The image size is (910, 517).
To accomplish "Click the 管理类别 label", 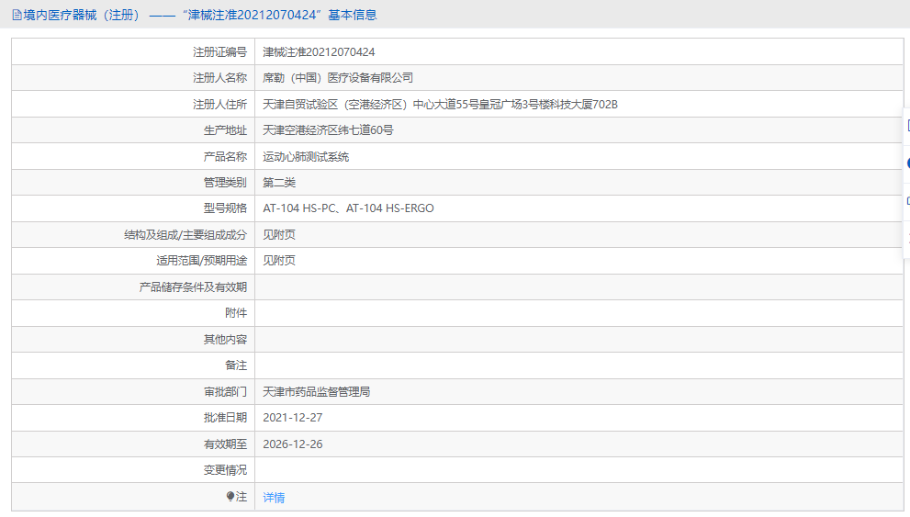I will pyautogui.click(x=225, y=182).
